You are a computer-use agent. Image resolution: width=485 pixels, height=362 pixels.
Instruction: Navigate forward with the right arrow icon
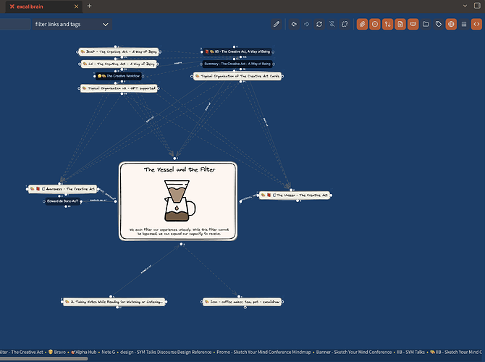point(306,24)
